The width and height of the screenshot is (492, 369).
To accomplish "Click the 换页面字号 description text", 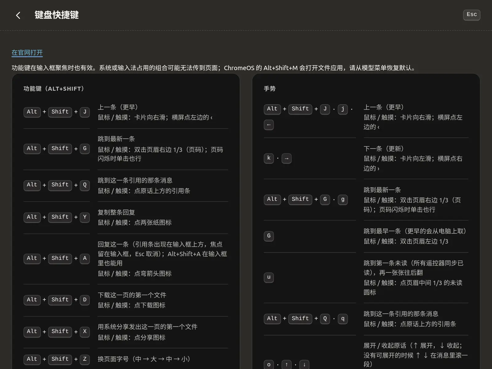I will pos(144,359).
